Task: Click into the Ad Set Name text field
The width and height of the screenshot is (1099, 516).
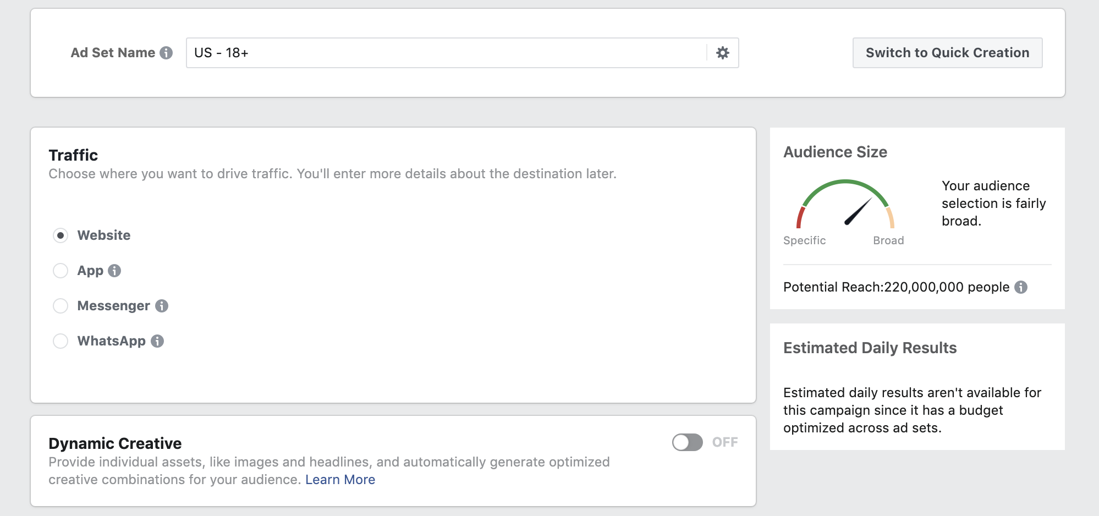Action: (446, 53)
